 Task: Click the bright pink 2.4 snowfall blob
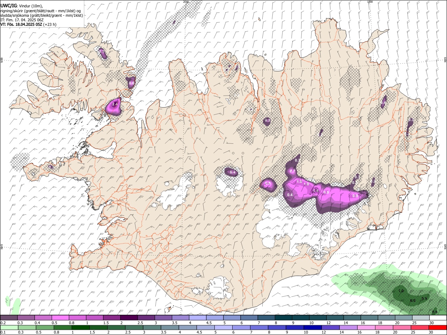pyautogui.click(x=114, y=106)
